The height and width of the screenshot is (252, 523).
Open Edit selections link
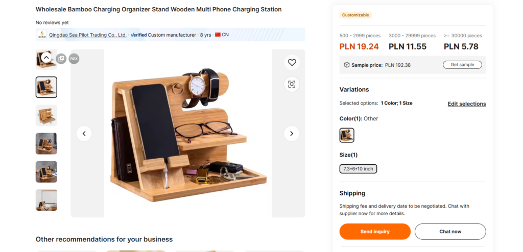466,104
